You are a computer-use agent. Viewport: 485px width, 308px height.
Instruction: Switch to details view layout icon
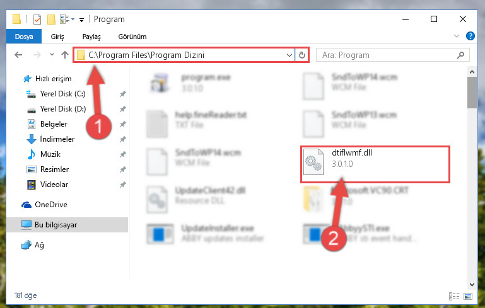click(x=454, y=296)
